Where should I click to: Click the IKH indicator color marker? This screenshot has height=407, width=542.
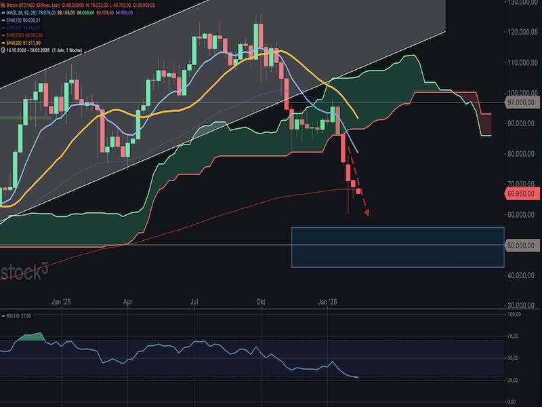click(3, 14)
